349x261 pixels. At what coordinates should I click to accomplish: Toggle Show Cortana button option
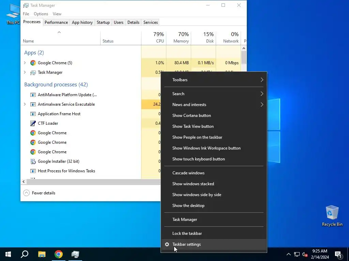214,116
